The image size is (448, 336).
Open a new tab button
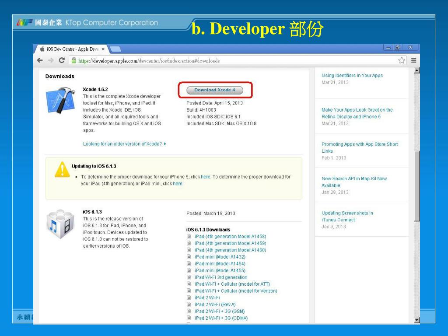pyautogui.click(x=115, y=49)
